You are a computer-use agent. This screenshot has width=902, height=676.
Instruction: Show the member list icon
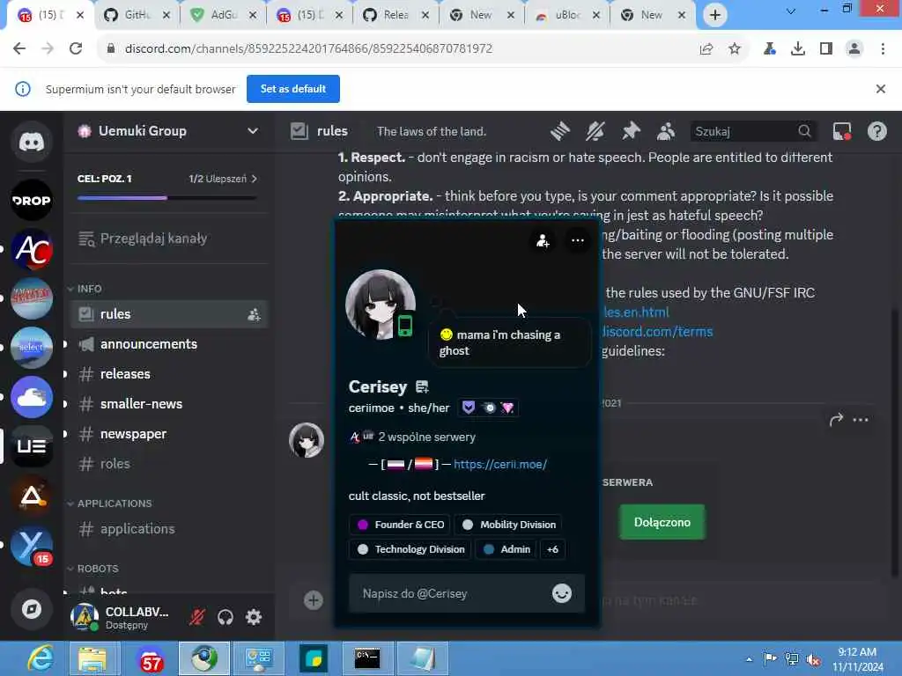(666, 132)
